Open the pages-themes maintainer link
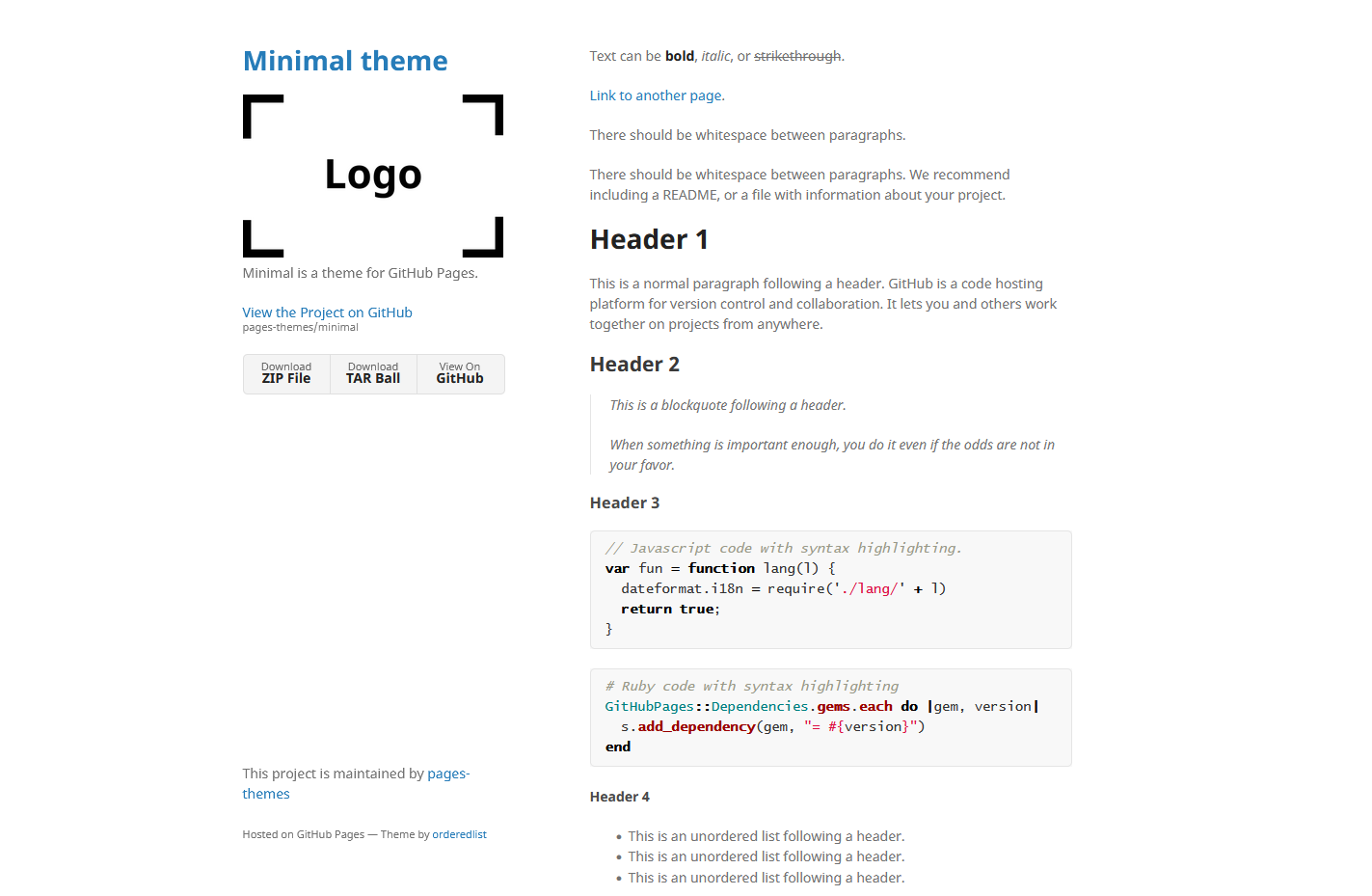 point(447,774)
